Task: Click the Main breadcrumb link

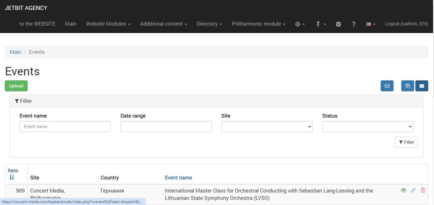Action: tap(15, 52)
